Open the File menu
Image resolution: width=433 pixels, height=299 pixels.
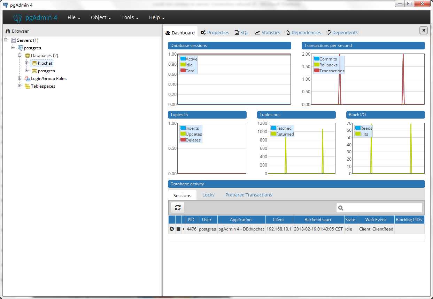(74, 18)
